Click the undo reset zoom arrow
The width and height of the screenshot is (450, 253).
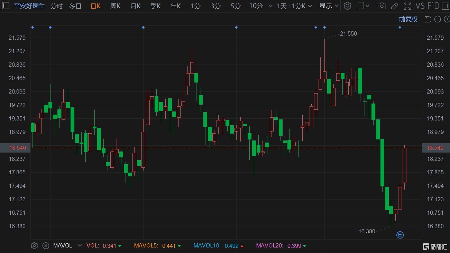(428, 19)
